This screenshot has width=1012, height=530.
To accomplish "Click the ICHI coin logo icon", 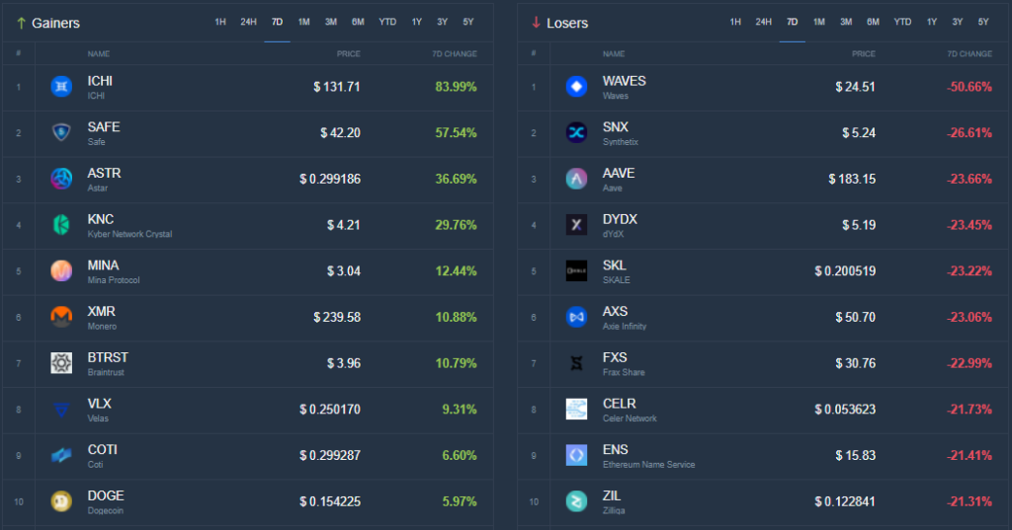I will [61, 87].
